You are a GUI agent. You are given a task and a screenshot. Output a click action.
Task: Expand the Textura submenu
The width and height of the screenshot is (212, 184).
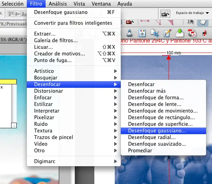point(74,131)
